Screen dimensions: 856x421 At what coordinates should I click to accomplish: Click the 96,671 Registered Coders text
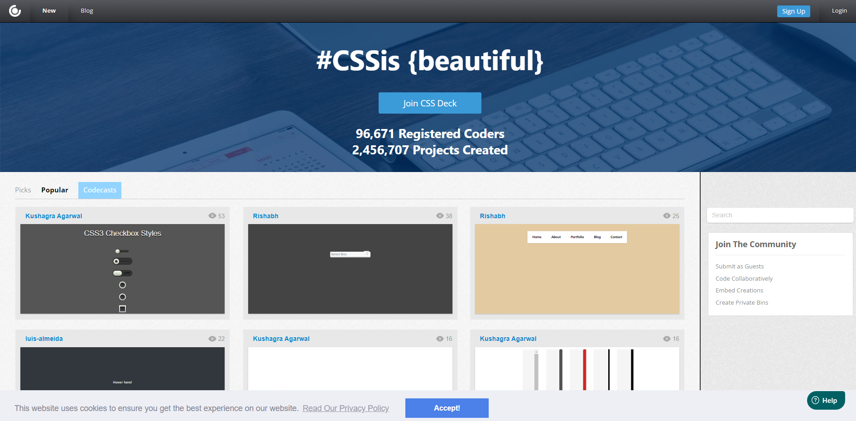(430, 134)
